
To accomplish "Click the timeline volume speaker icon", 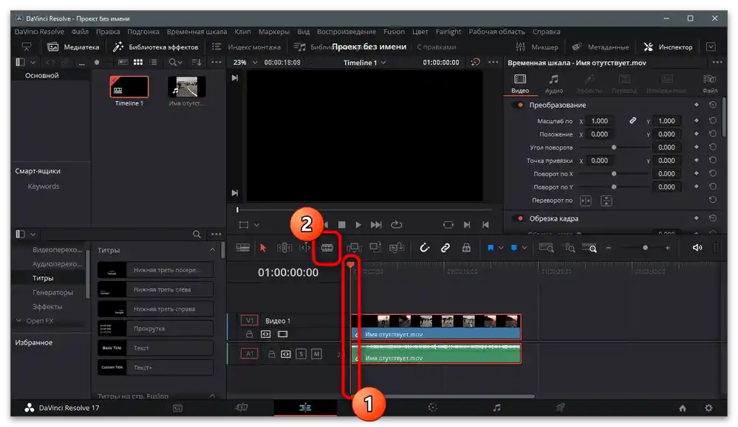I will coord(697,248).
